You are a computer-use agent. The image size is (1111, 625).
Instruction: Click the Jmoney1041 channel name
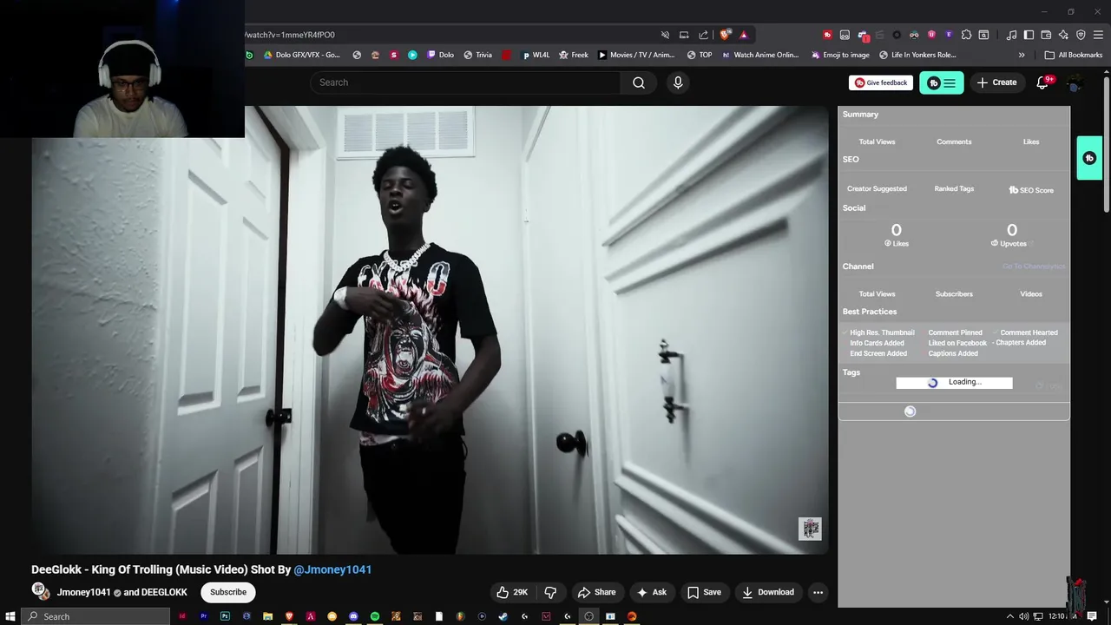click(x=83, y=592)
